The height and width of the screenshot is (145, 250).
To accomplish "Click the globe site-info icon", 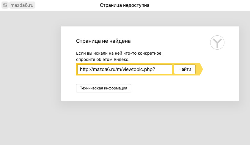I will 5,5.
